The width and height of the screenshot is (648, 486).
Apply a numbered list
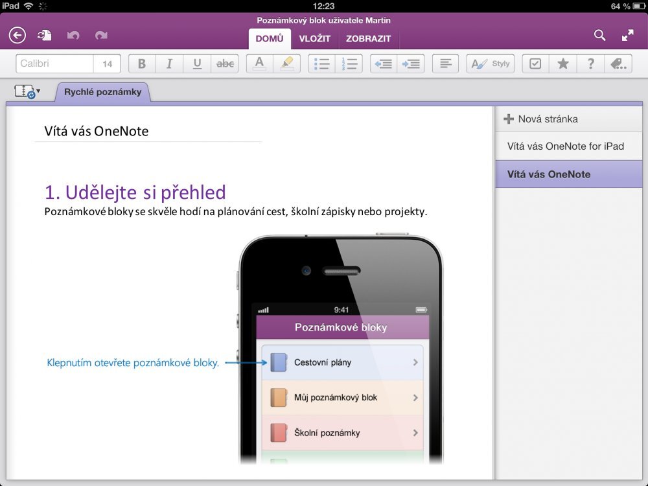[350, 63]
